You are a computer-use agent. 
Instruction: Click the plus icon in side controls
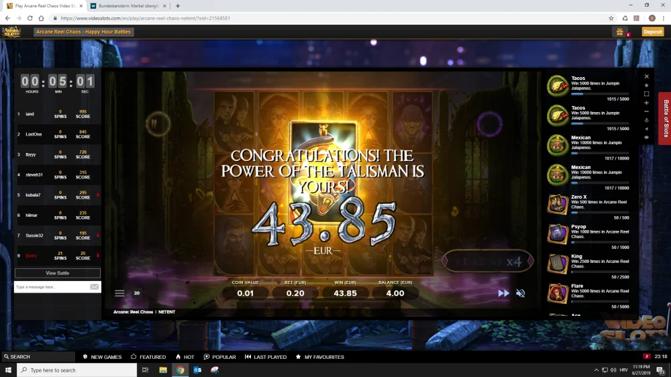(647, 103)
